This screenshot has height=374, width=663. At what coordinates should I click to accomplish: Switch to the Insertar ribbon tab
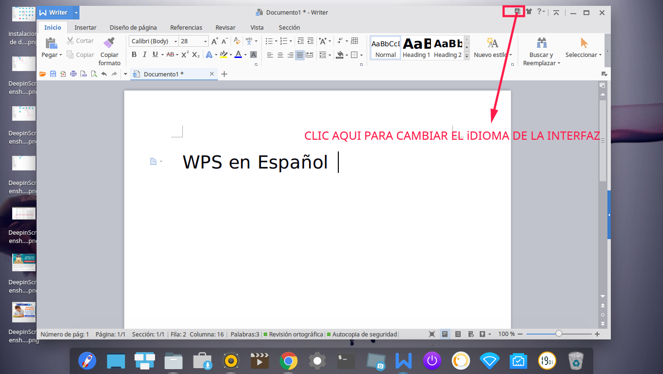(85, 27)
